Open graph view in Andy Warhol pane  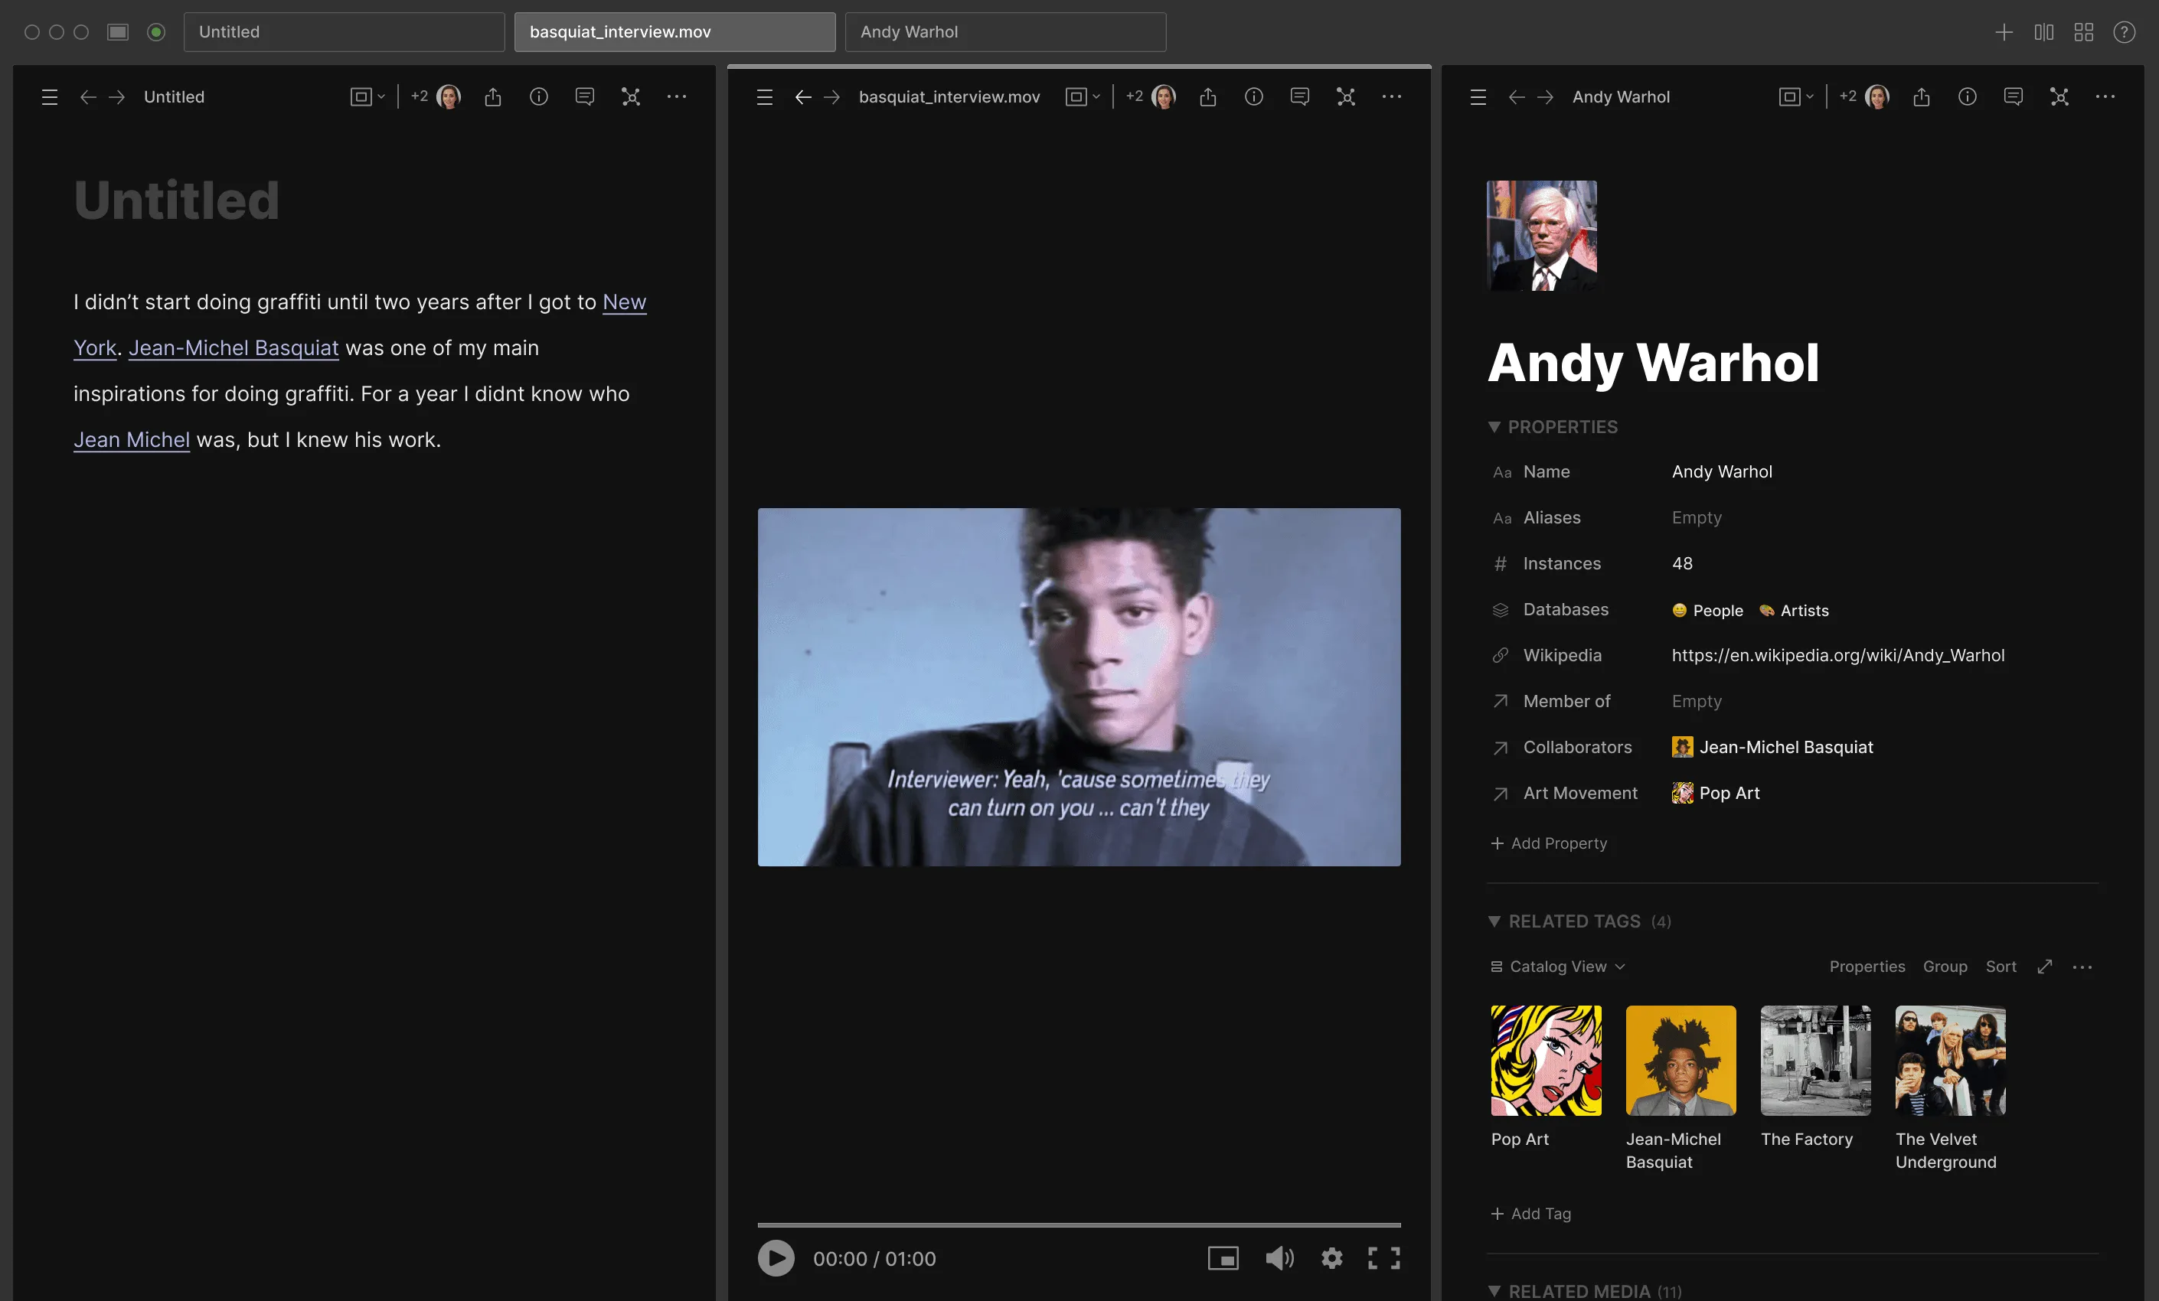[2059, 97]
